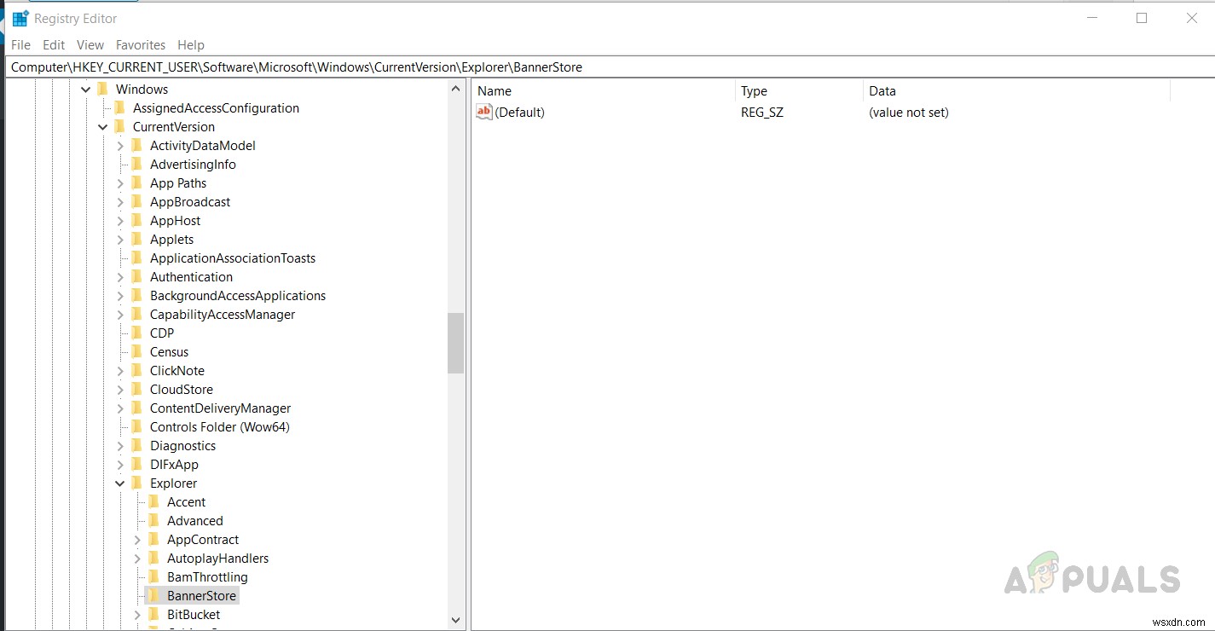Expand the App Paths key
This screenshot has height=631, width=1215.
(x=120, y=183)
